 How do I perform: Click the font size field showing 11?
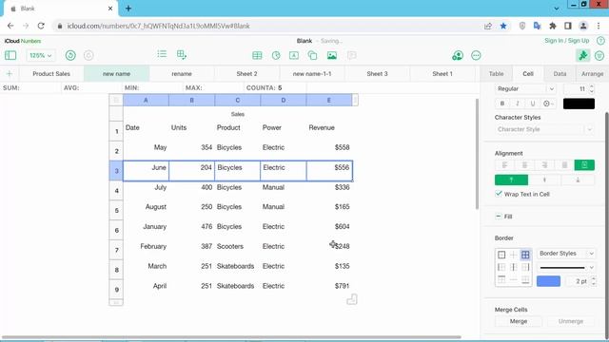[577, 88]
